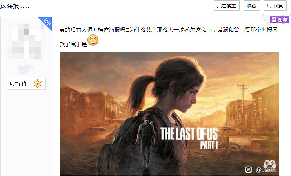
Task: Click the 贴 tieba logo watermark
Action: (x=248, y=169)
